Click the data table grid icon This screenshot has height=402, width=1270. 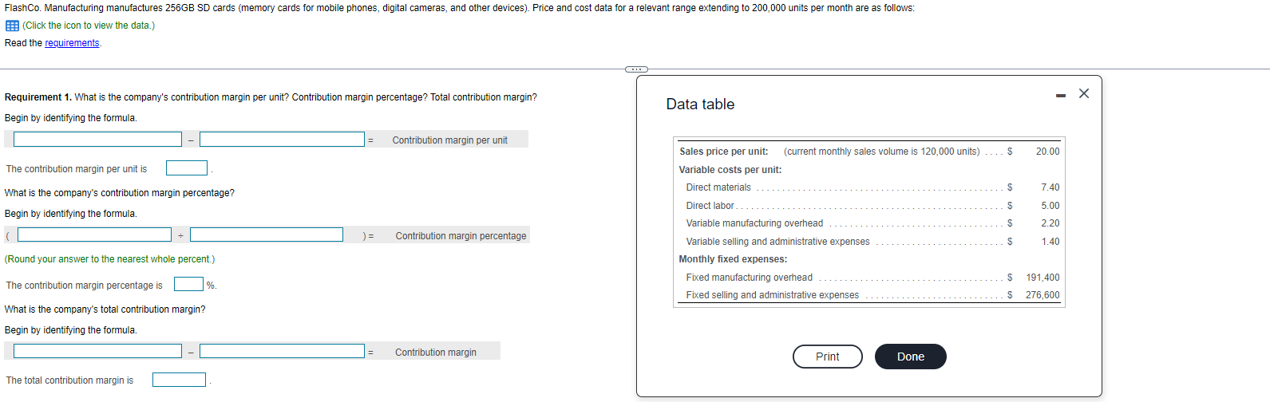[x=12, y=26]
